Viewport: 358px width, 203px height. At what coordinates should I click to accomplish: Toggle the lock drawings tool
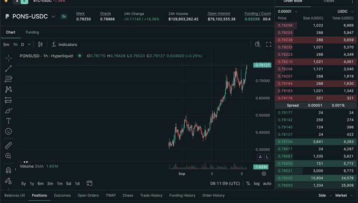(8, 181)
